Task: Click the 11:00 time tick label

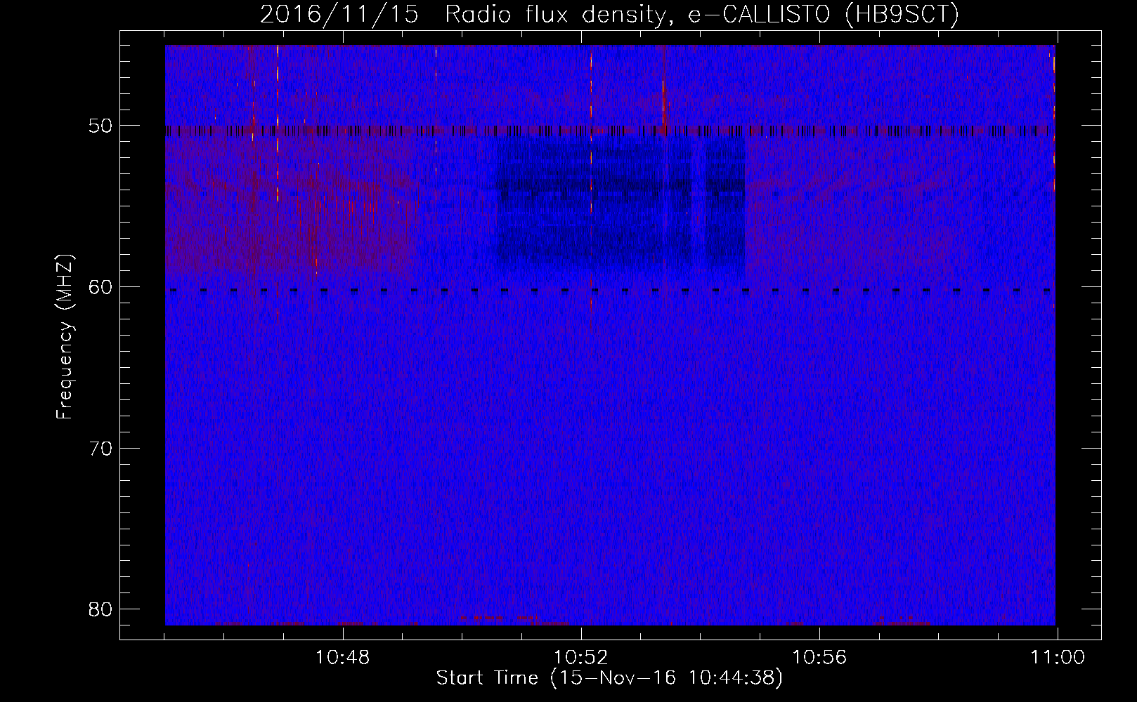Action: [1058, 658]
